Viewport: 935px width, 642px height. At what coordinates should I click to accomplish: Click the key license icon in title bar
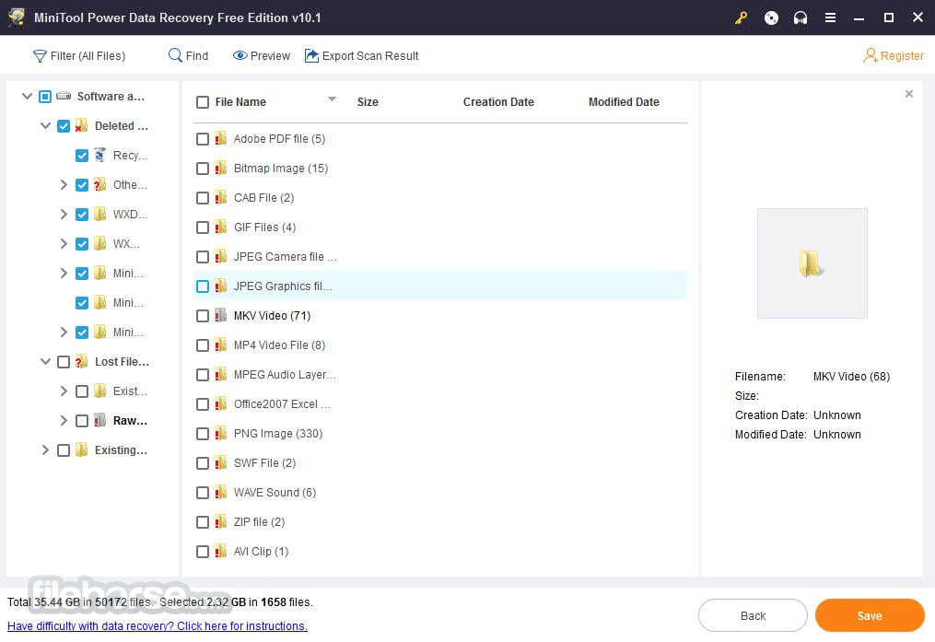741,18
